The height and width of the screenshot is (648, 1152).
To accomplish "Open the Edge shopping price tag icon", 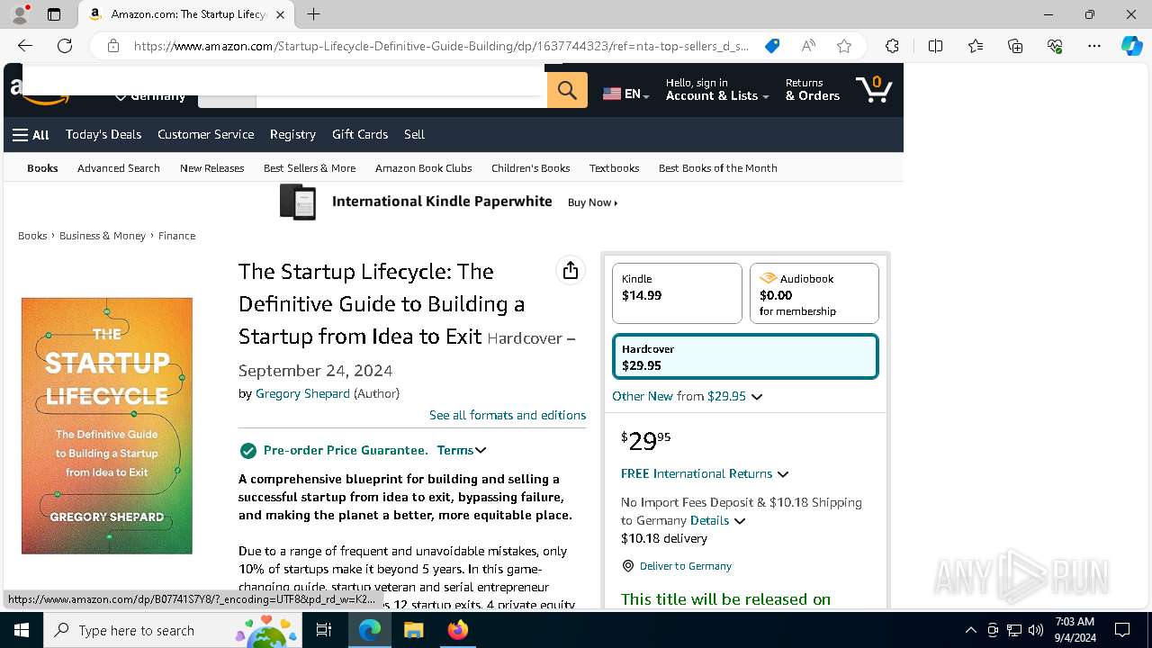I will pos(772,46).
